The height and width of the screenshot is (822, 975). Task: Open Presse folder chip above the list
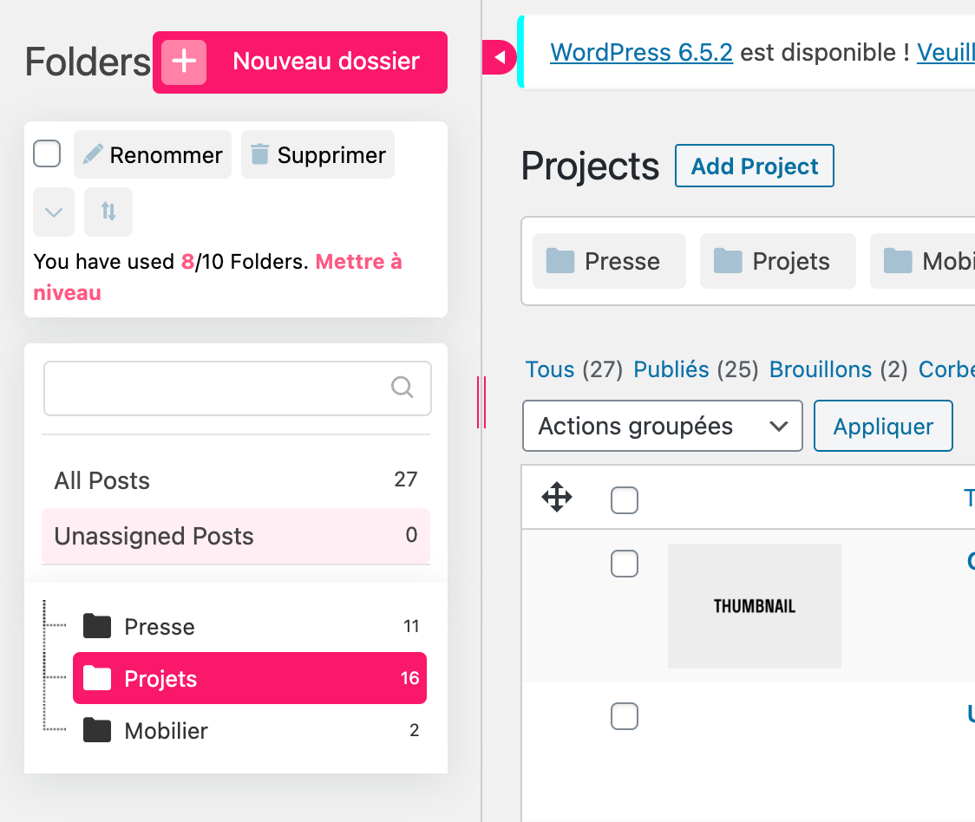click(609, 261)
